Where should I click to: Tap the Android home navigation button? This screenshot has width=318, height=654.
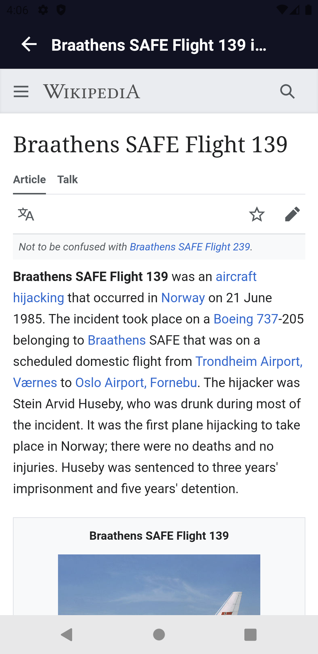click(159, 635)
